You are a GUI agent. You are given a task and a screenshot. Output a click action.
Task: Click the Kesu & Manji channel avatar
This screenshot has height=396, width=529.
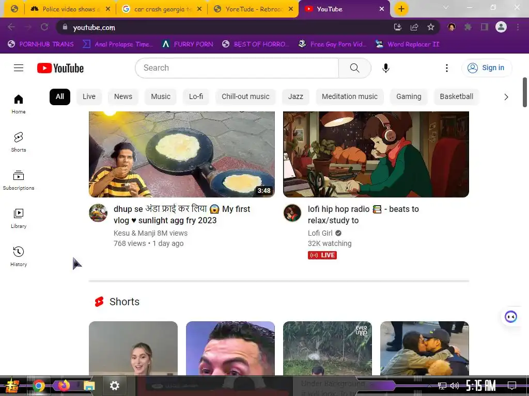pyautogui.click(x=98, y=213)
